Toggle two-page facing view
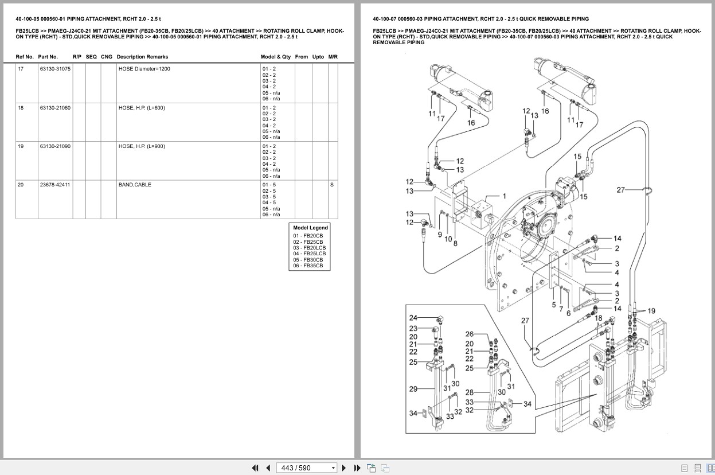 [710, 468]
